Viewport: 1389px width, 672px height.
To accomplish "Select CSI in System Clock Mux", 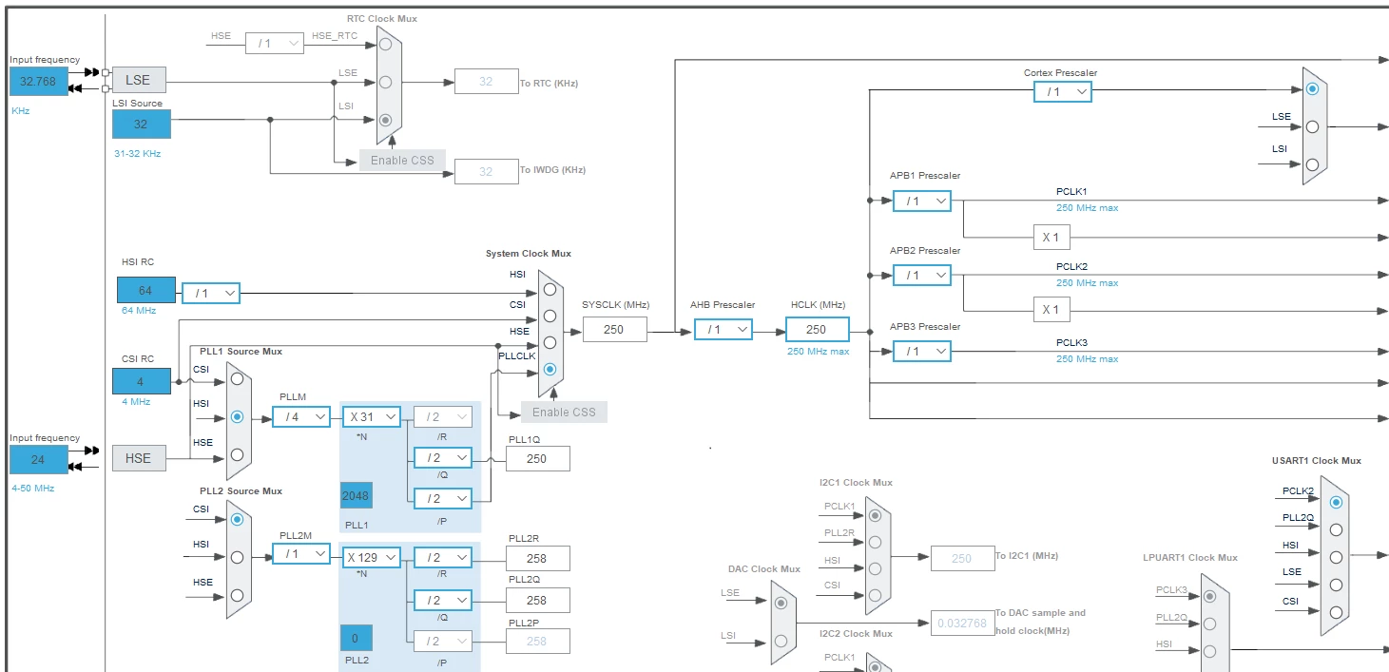I will point(550,316).
